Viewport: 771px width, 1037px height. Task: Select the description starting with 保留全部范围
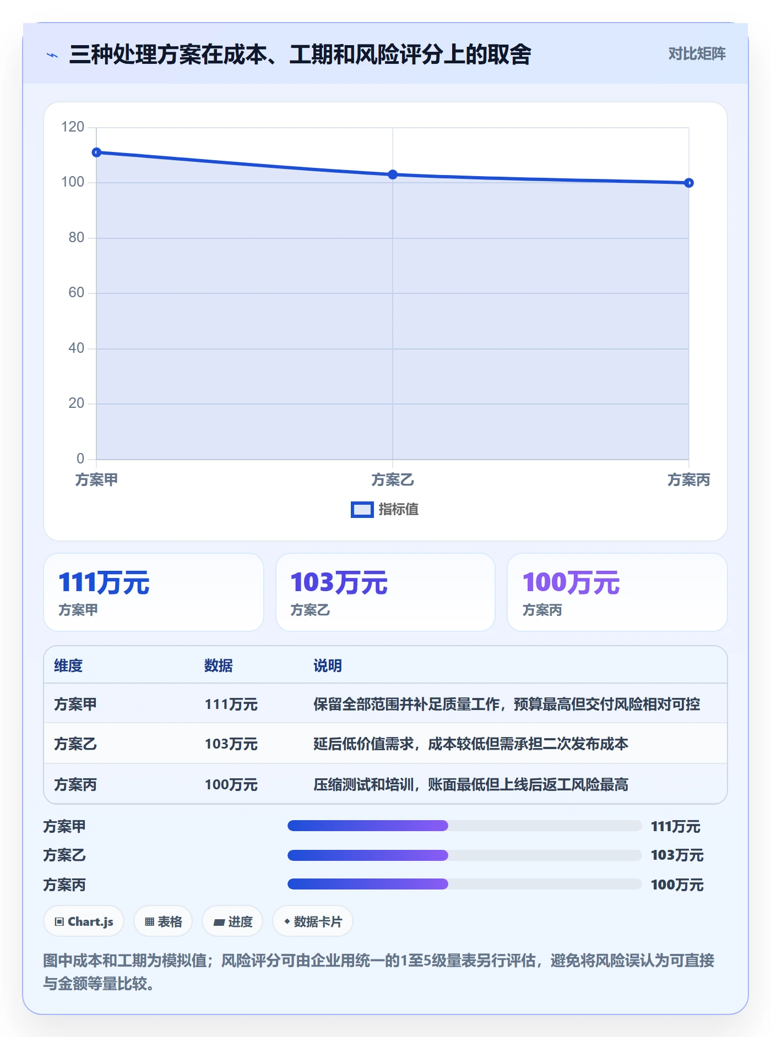coord(507,705)
